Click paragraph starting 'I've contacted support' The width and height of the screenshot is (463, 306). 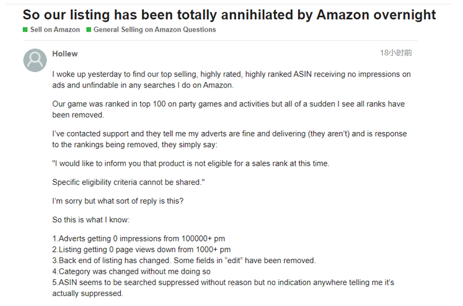point(229,139)
